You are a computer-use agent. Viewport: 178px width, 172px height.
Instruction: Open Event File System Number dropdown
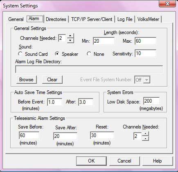tap(146, 80)
